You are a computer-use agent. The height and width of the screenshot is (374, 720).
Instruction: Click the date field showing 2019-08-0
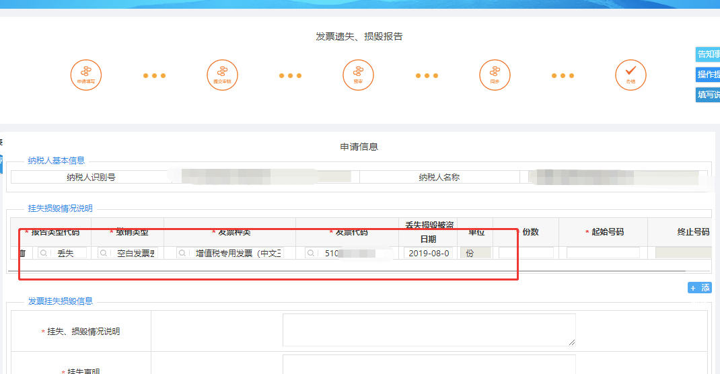point(429,253)
